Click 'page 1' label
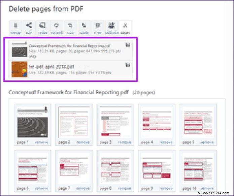 pos(23,142)
